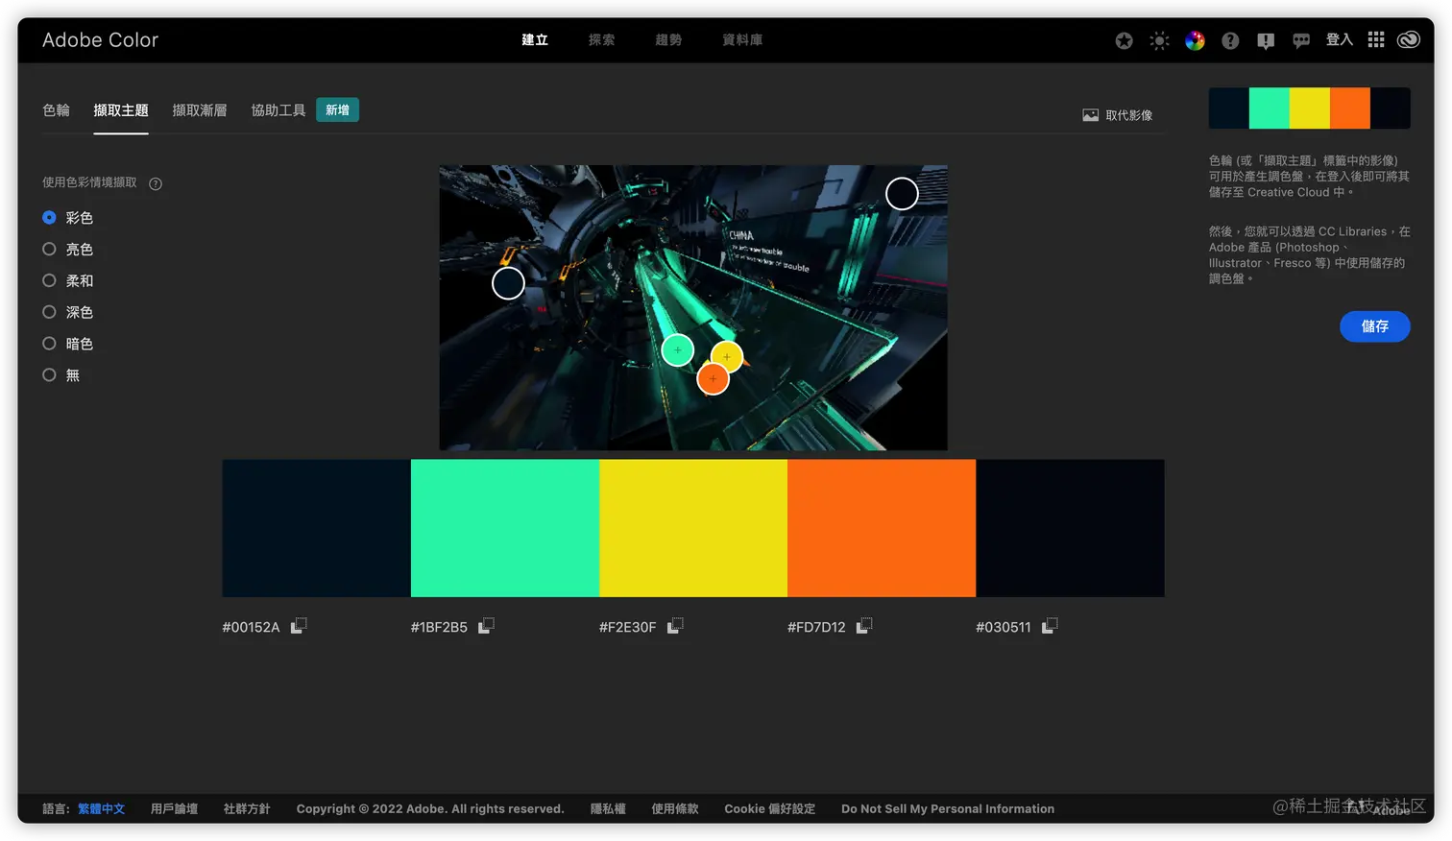Click the blue 儲存 button
Image resolution: width=1452 pixels, height=841 pixels.
click(x=1375, y=326)
